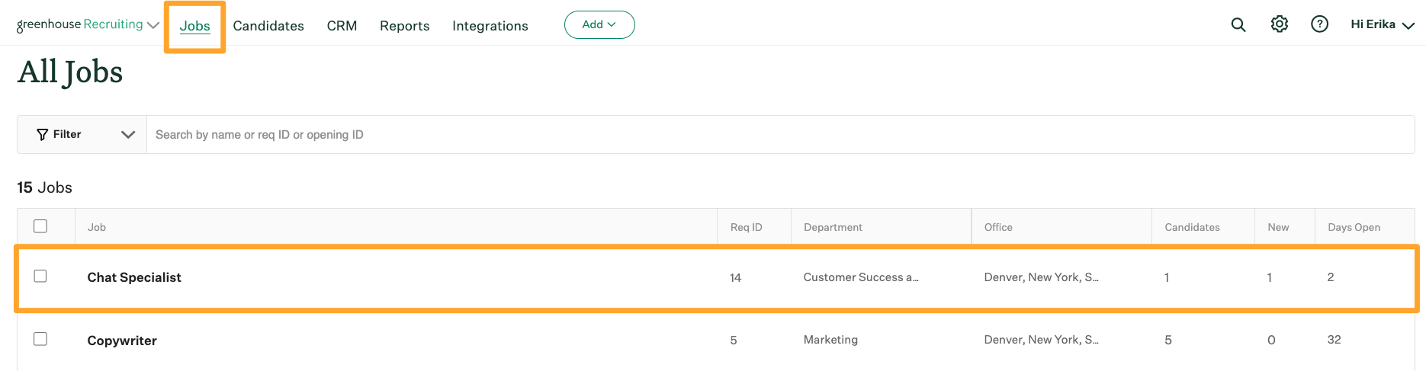Screen dimensions: 1426x371
Task: Open the Chat Specialist job
Action: pyautogui.click(x=134, y=277)
